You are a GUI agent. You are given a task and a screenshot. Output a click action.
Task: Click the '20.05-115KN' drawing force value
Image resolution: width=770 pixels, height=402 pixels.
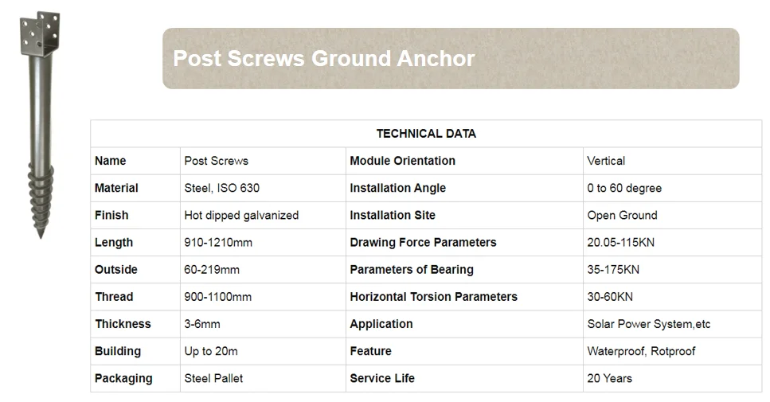tap(621, 242)
